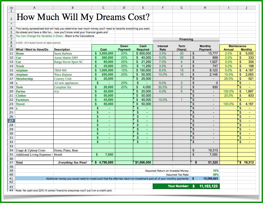Click the total Cash Required cell $1,066,500
Image resolution: width=263 pixels, height=203 pixels.
pos(143,162)
